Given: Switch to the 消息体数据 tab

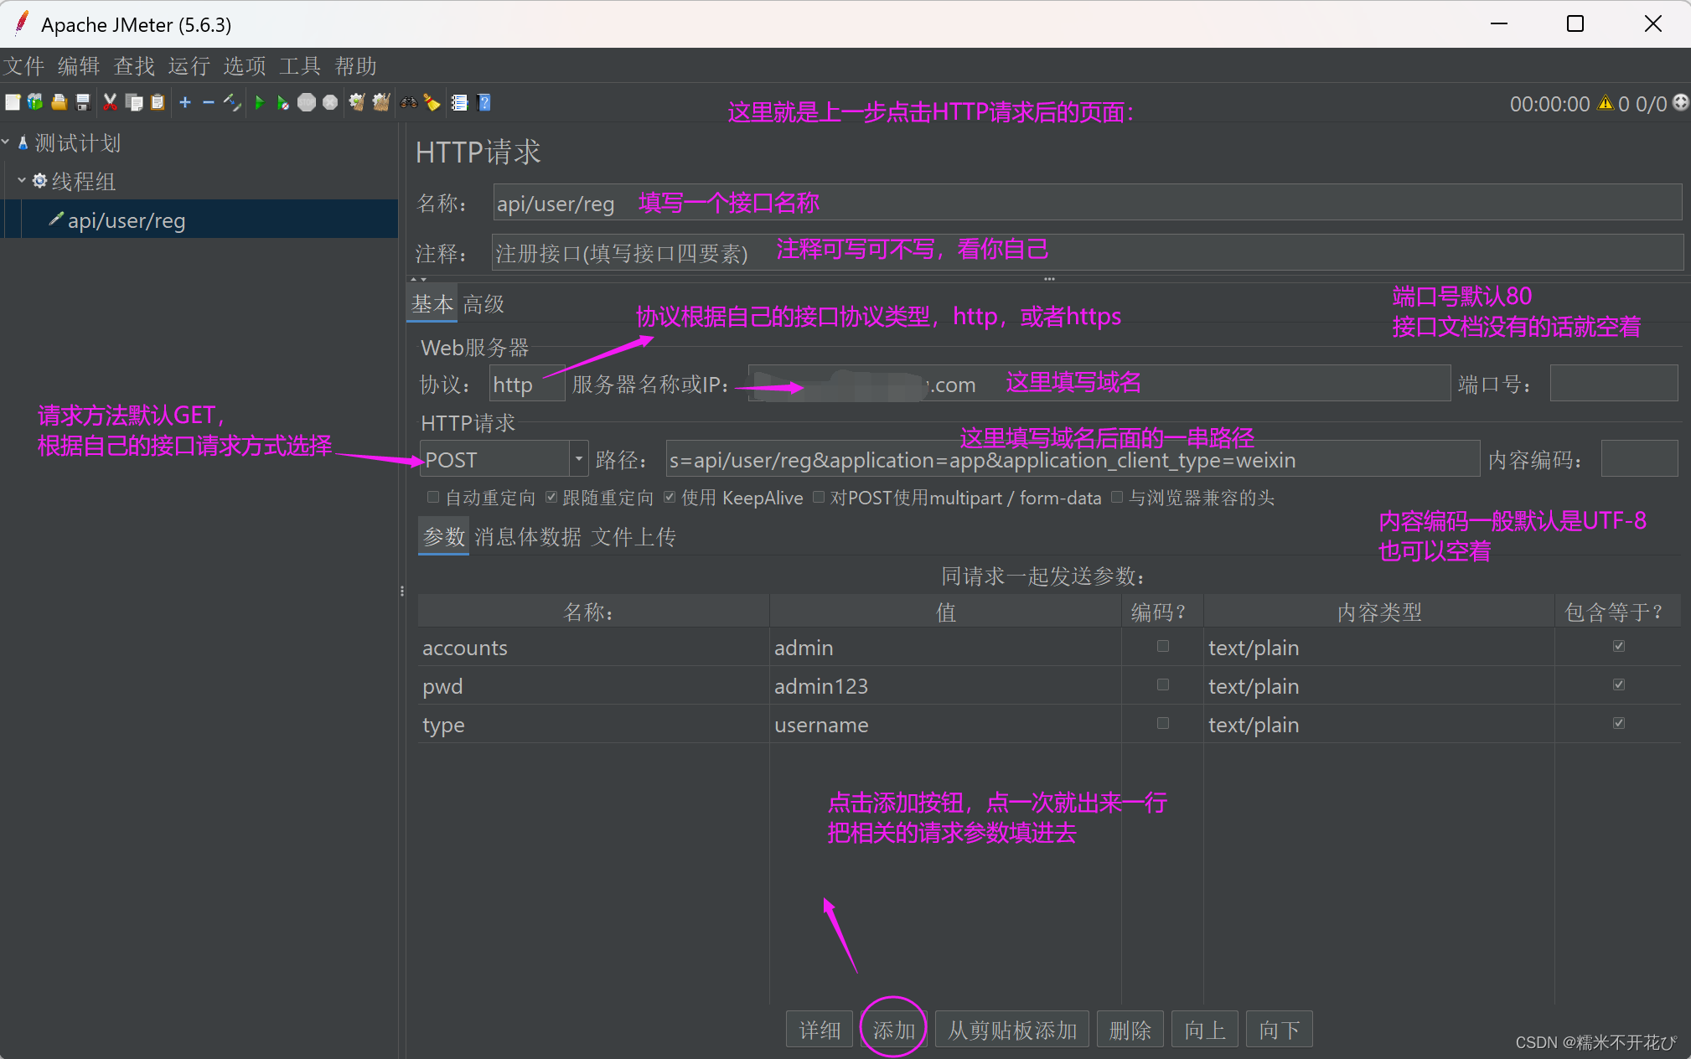Looking at the screenshot, I should point(527,537).
